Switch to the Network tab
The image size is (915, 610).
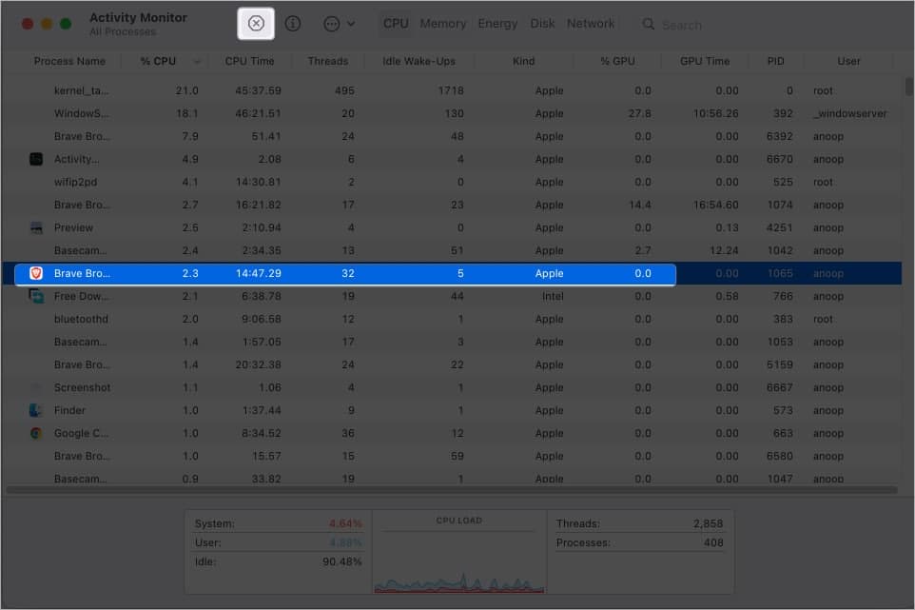(590, 24)
